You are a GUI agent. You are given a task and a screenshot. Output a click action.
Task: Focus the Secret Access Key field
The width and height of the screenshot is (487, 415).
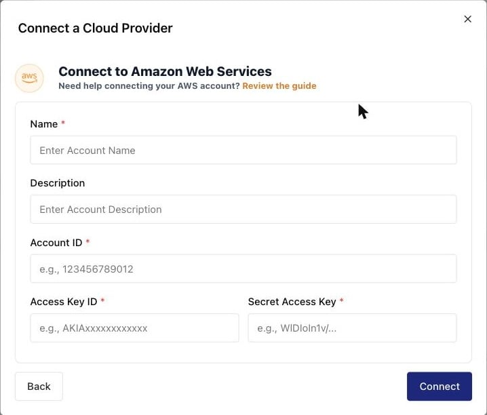352,328
